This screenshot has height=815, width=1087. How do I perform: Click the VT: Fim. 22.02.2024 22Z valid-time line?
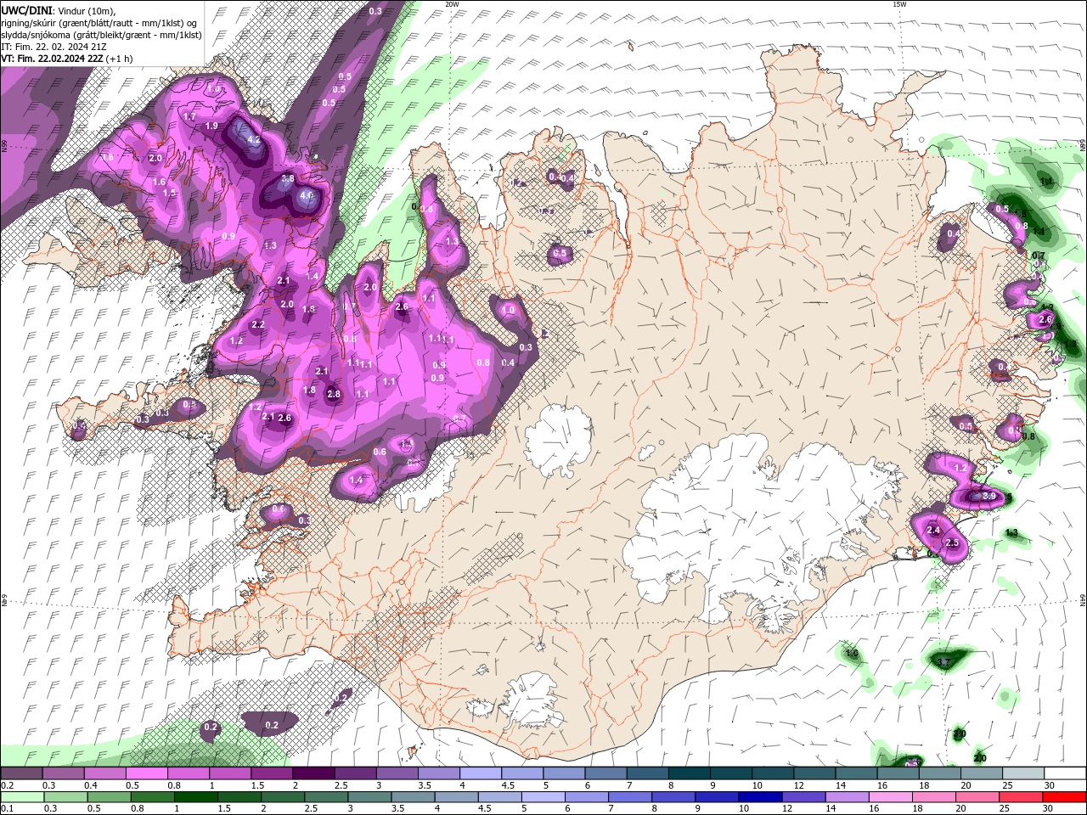tap(67, 59)
